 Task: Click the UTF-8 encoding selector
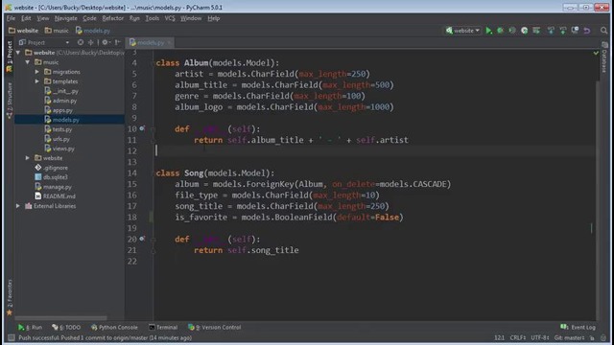click(539, 337)
